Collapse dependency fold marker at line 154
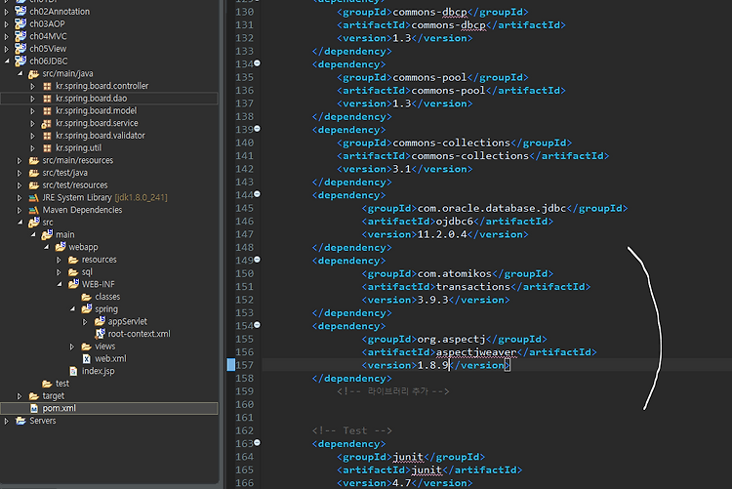The height and width of the screenshot is (489, 732). point(258,325)
